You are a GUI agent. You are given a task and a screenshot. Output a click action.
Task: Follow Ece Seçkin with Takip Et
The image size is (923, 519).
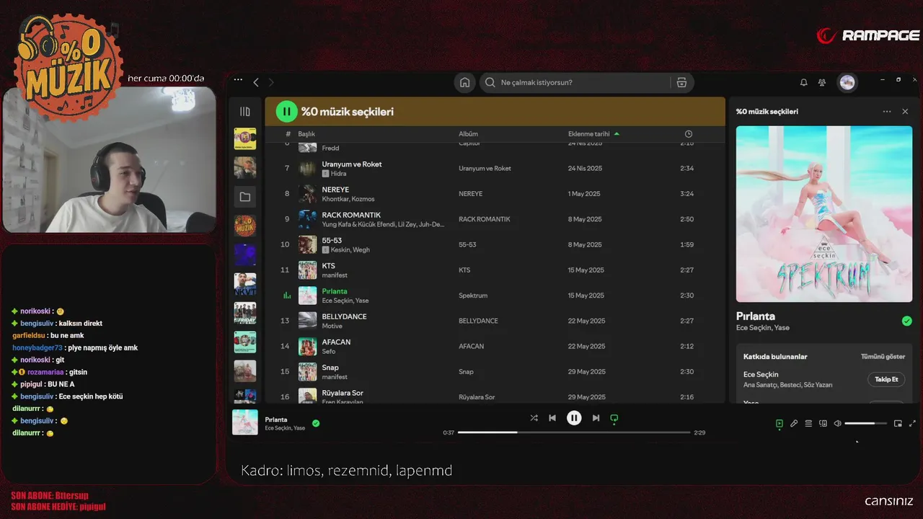(x=886, y=379)
